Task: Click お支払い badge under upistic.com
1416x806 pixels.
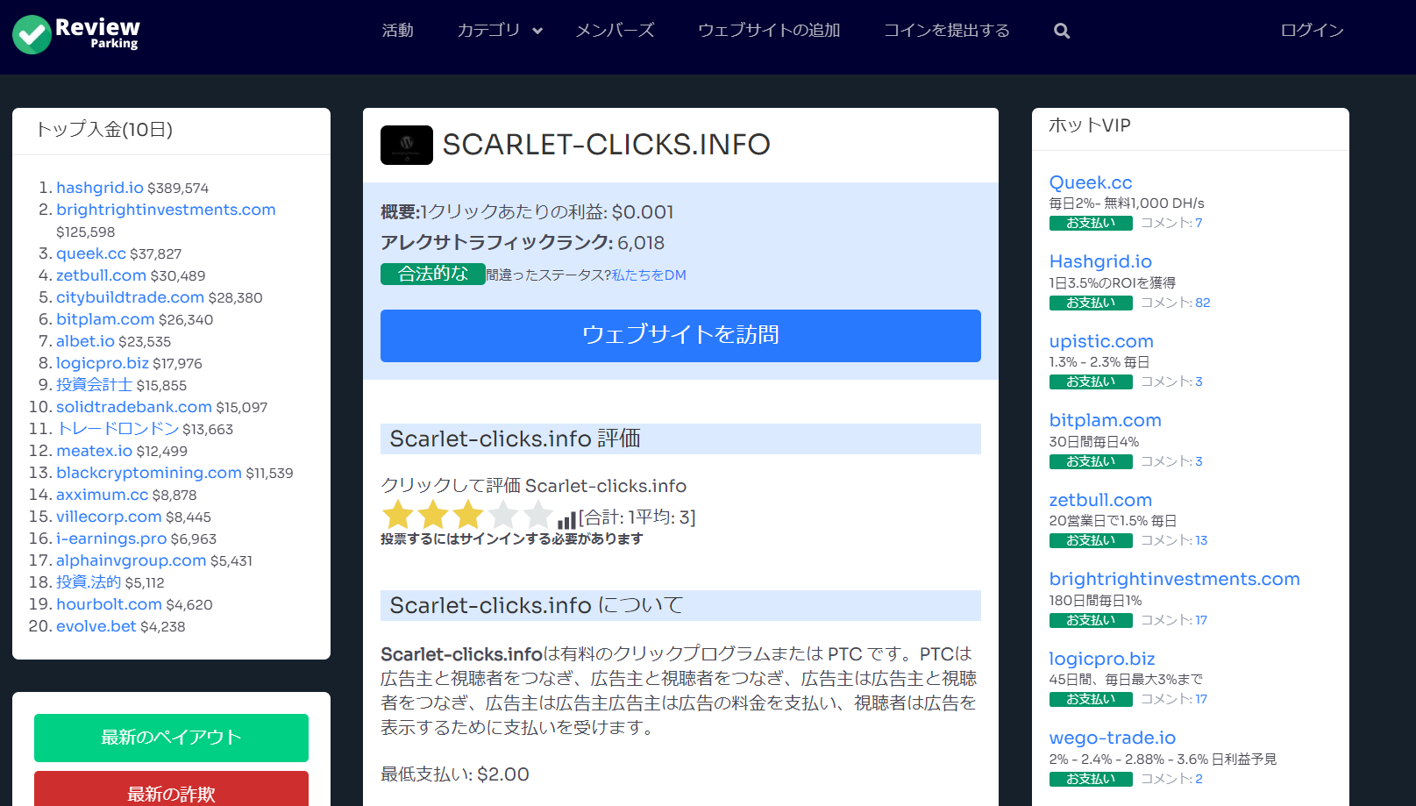Action: tap(1091, 382)
